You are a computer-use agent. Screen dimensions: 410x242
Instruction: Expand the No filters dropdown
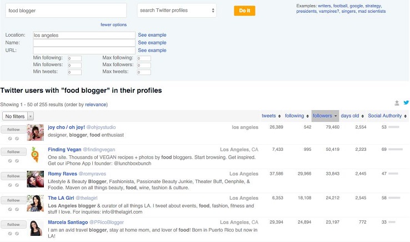point(18,116)
